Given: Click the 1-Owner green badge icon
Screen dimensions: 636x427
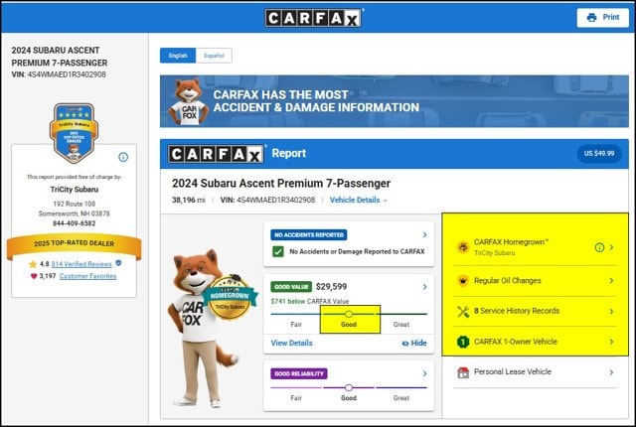Looking at the screenshot, I should click(x=463, y=342).
